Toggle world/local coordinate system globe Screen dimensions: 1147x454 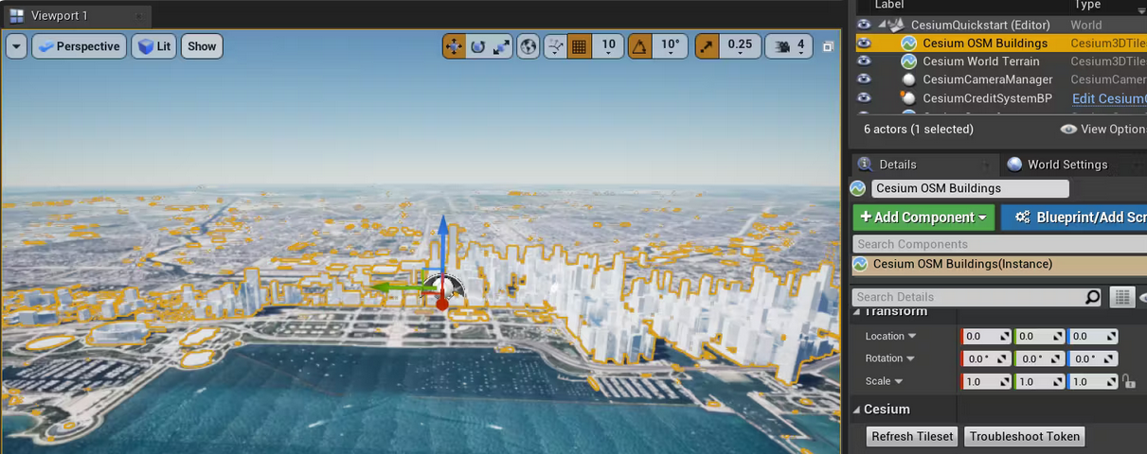pyautogui.click(x=529, y=45)
